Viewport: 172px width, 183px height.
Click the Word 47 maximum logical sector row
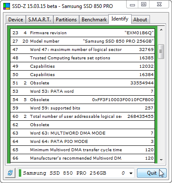click(x=82, y=50)
